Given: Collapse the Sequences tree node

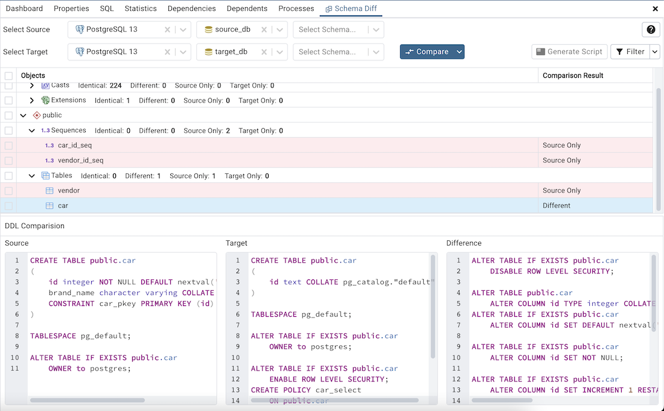Looking at the screenshot, I should coord(31,130).
